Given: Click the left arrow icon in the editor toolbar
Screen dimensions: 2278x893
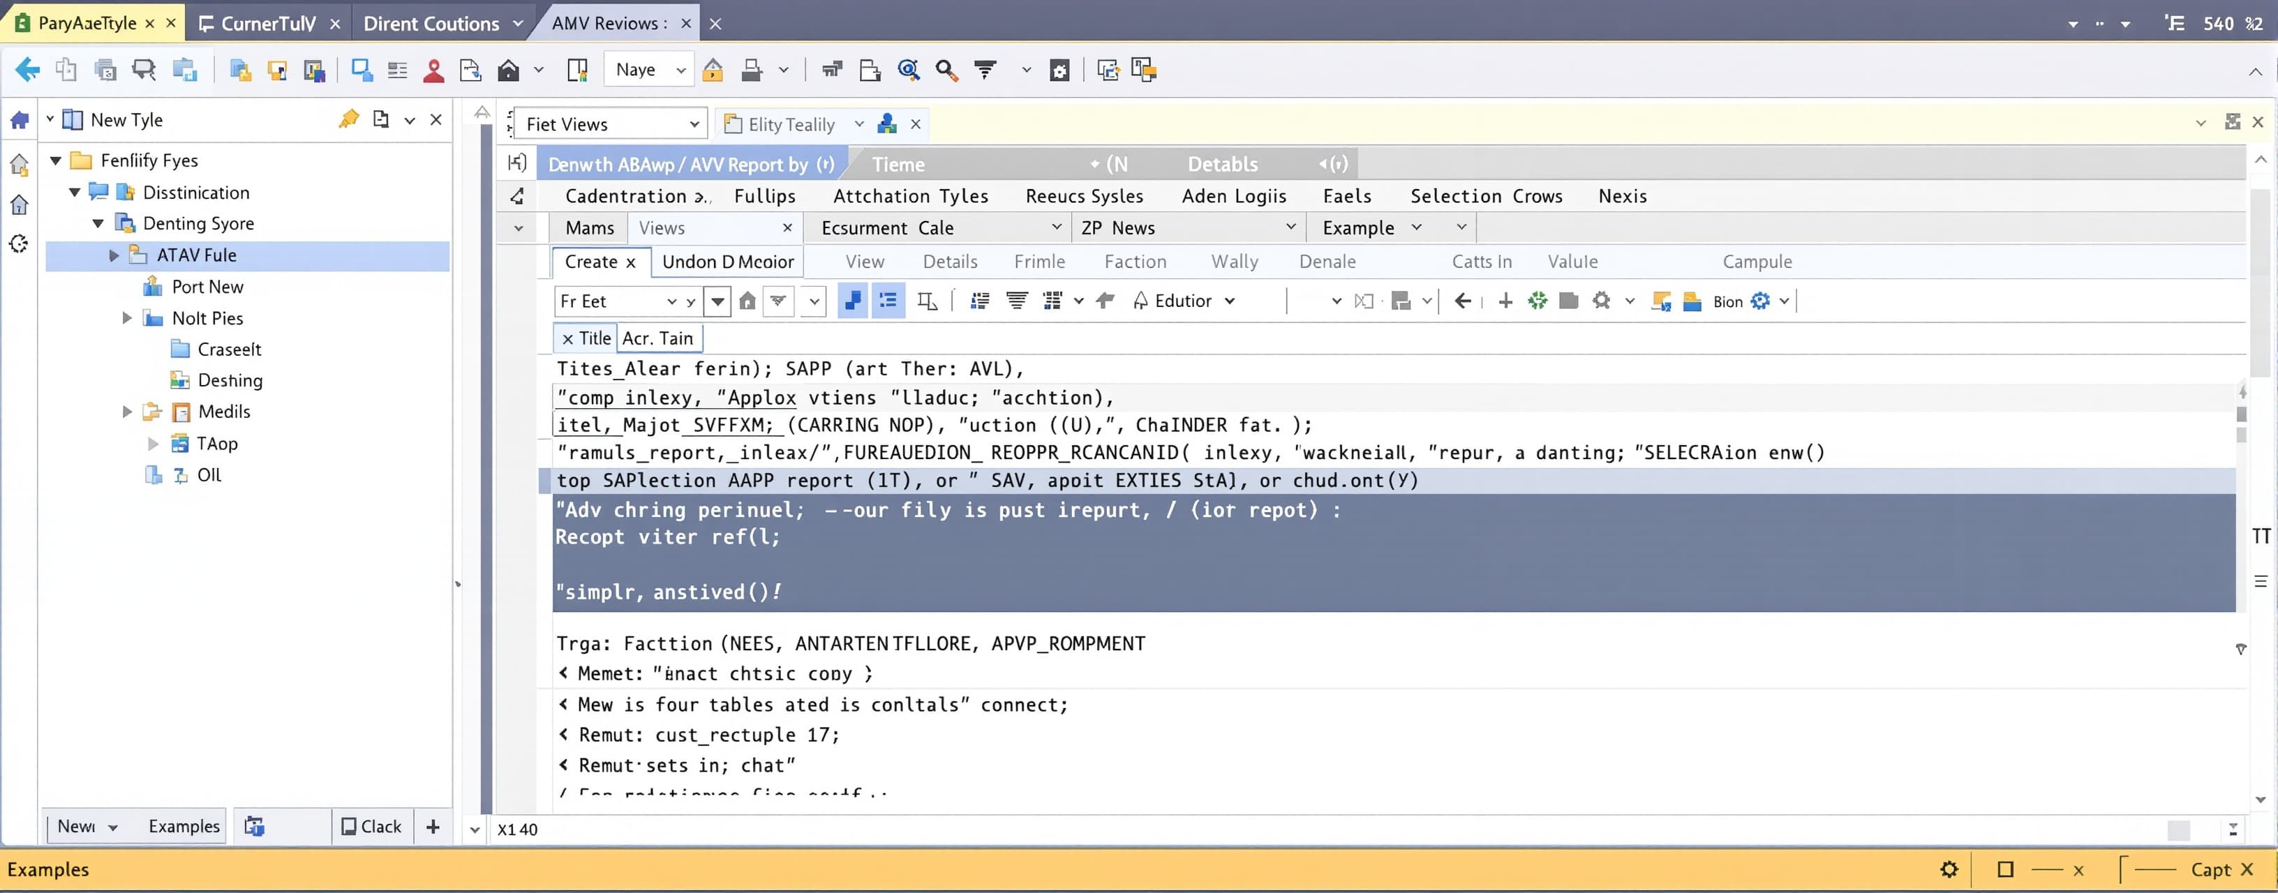Looking at the screenshot, I should (1463, 301).
